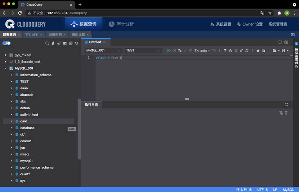Select the activiti_test database row
Screen dimensions: 299x192
click(x=38, y=115)
